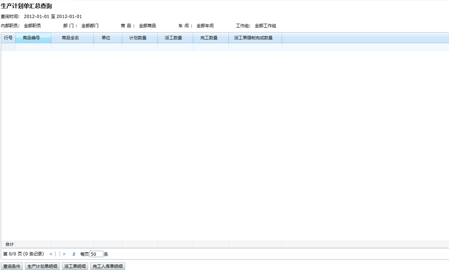The height and width of the screenshot is (270, 449).
Task: Open the 查询条件 button
Action: [x=12, y=267]
